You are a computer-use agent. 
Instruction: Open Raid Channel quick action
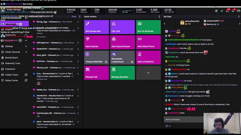point(96,42)
